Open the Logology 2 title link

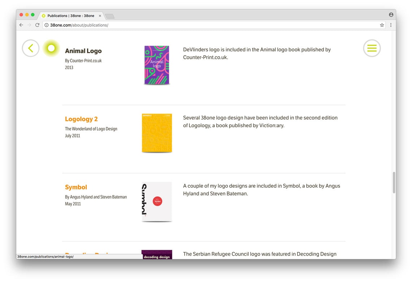[81, 119]
